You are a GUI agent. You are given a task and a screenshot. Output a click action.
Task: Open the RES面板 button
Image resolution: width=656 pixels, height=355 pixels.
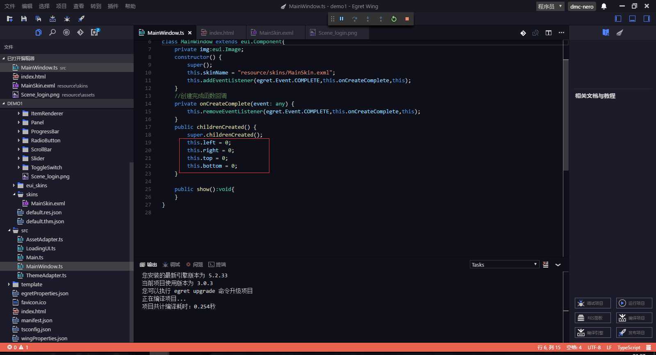tap(593, 318)
